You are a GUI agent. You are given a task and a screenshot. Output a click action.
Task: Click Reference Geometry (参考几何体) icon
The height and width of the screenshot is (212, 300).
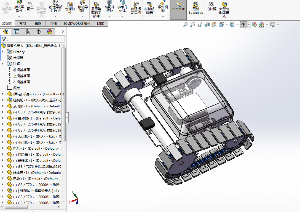(x=122, y=7)
